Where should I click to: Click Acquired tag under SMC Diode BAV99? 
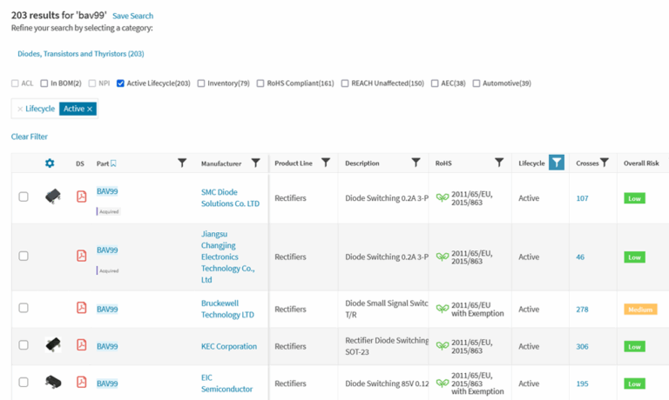pyautogui.click(x=109, y=211)
